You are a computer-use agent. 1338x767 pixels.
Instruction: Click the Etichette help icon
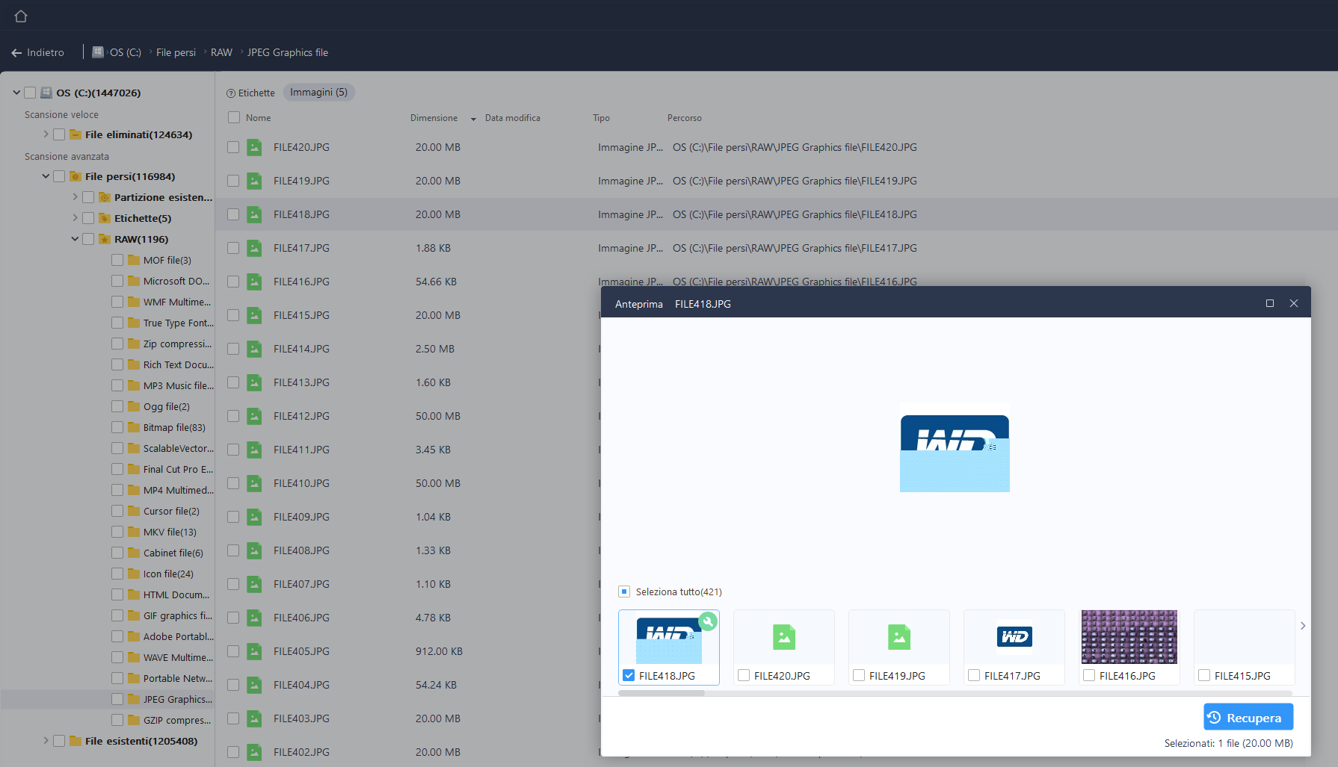(231, 93)
